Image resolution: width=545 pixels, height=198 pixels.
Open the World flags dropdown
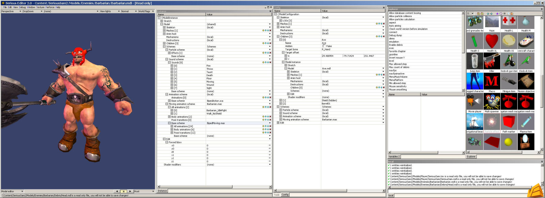[x=146, y=11]
